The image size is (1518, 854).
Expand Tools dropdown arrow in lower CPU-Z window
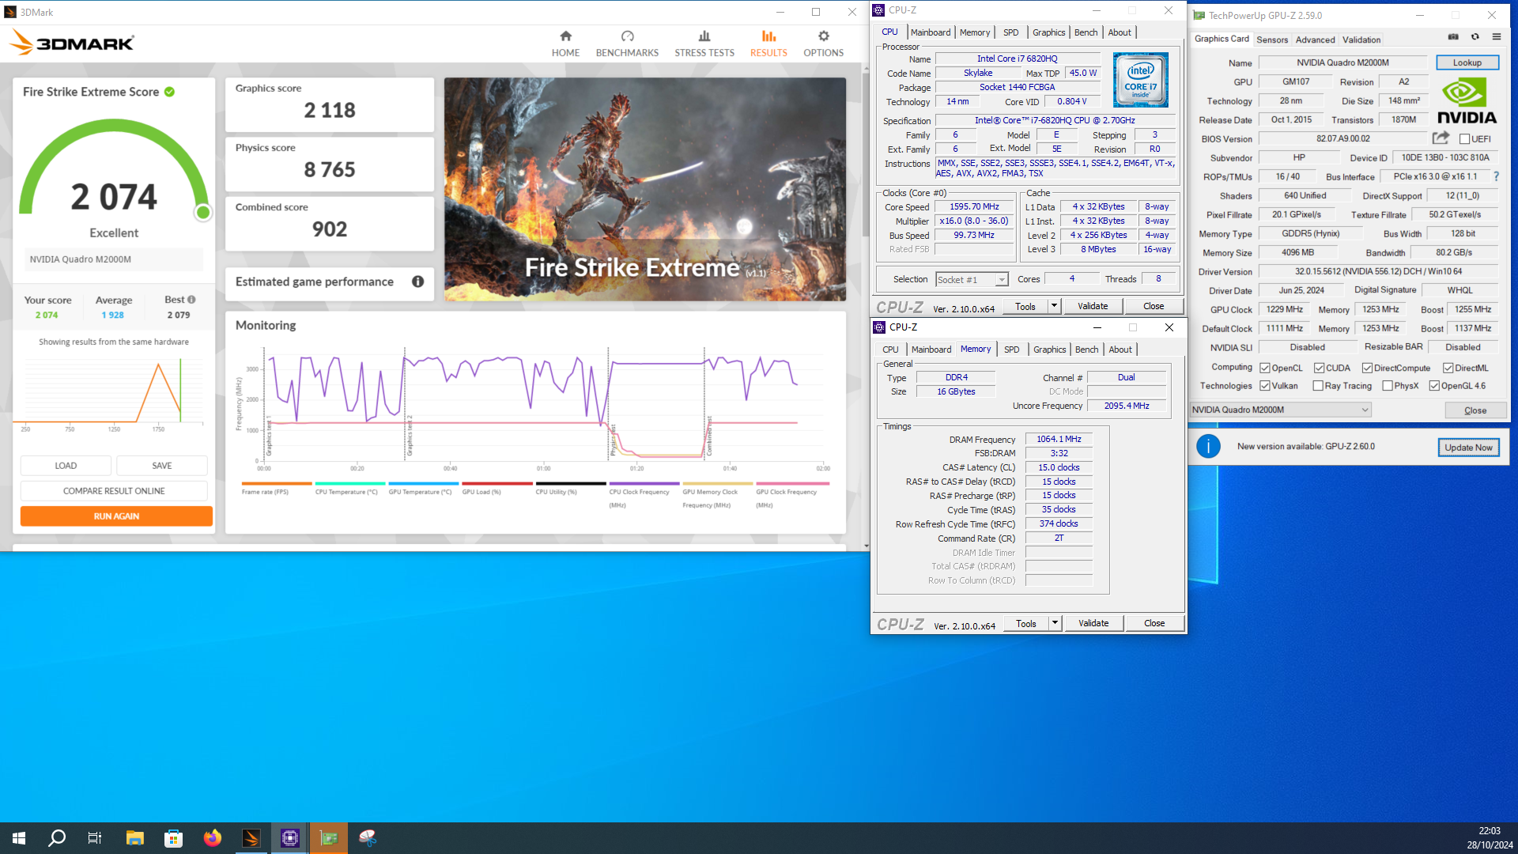(1055, 623)
